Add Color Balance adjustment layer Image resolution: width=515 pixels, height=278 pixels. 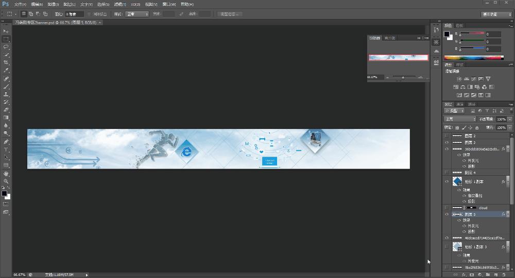[x=463, y=87]
